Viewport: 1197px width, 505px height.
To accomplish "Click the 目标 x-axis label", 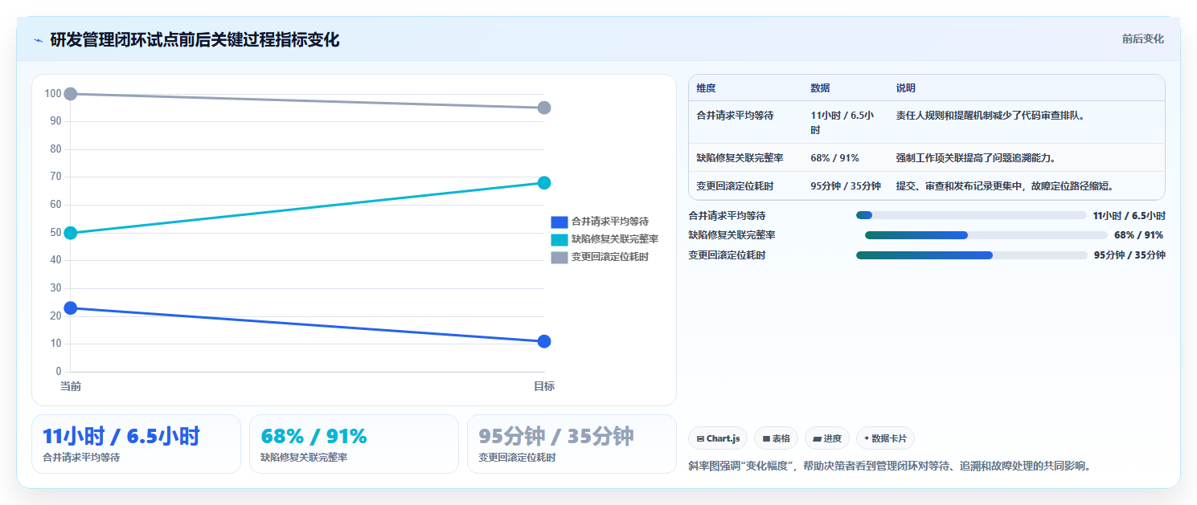I will click(x=544, y=386).
